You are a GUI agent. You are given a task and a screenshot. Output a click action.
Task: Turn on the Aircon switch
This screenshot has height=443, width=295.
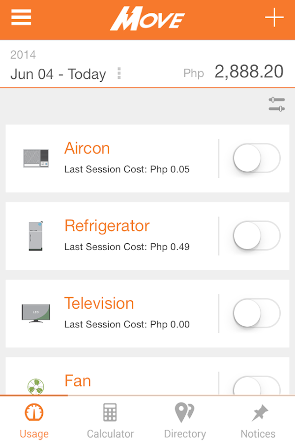256,158
